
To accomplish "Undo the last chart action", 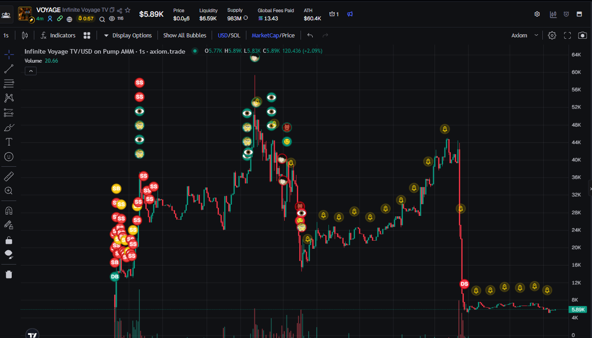I will pos(310,35).
